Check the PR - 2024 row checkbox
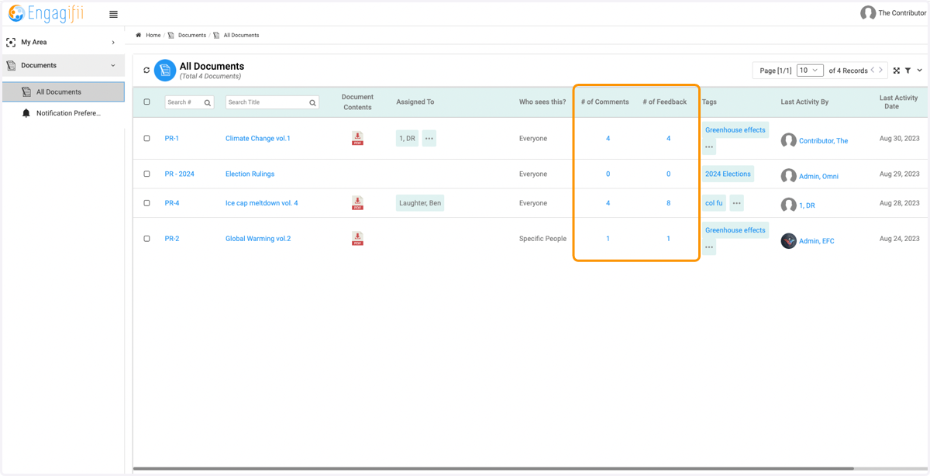930x476 pixels. pos(146,174)
